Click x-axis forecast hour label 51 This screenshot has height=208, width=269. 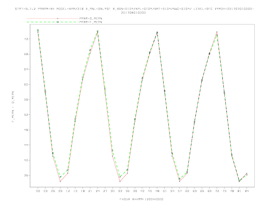click(x=165, y=191)
